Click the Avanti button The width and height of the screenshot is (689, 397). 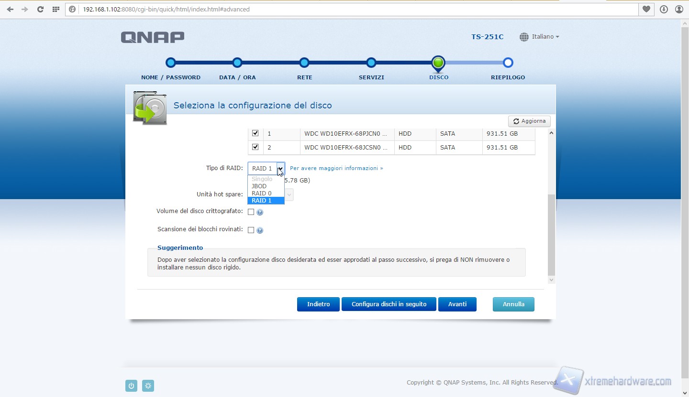457,304
